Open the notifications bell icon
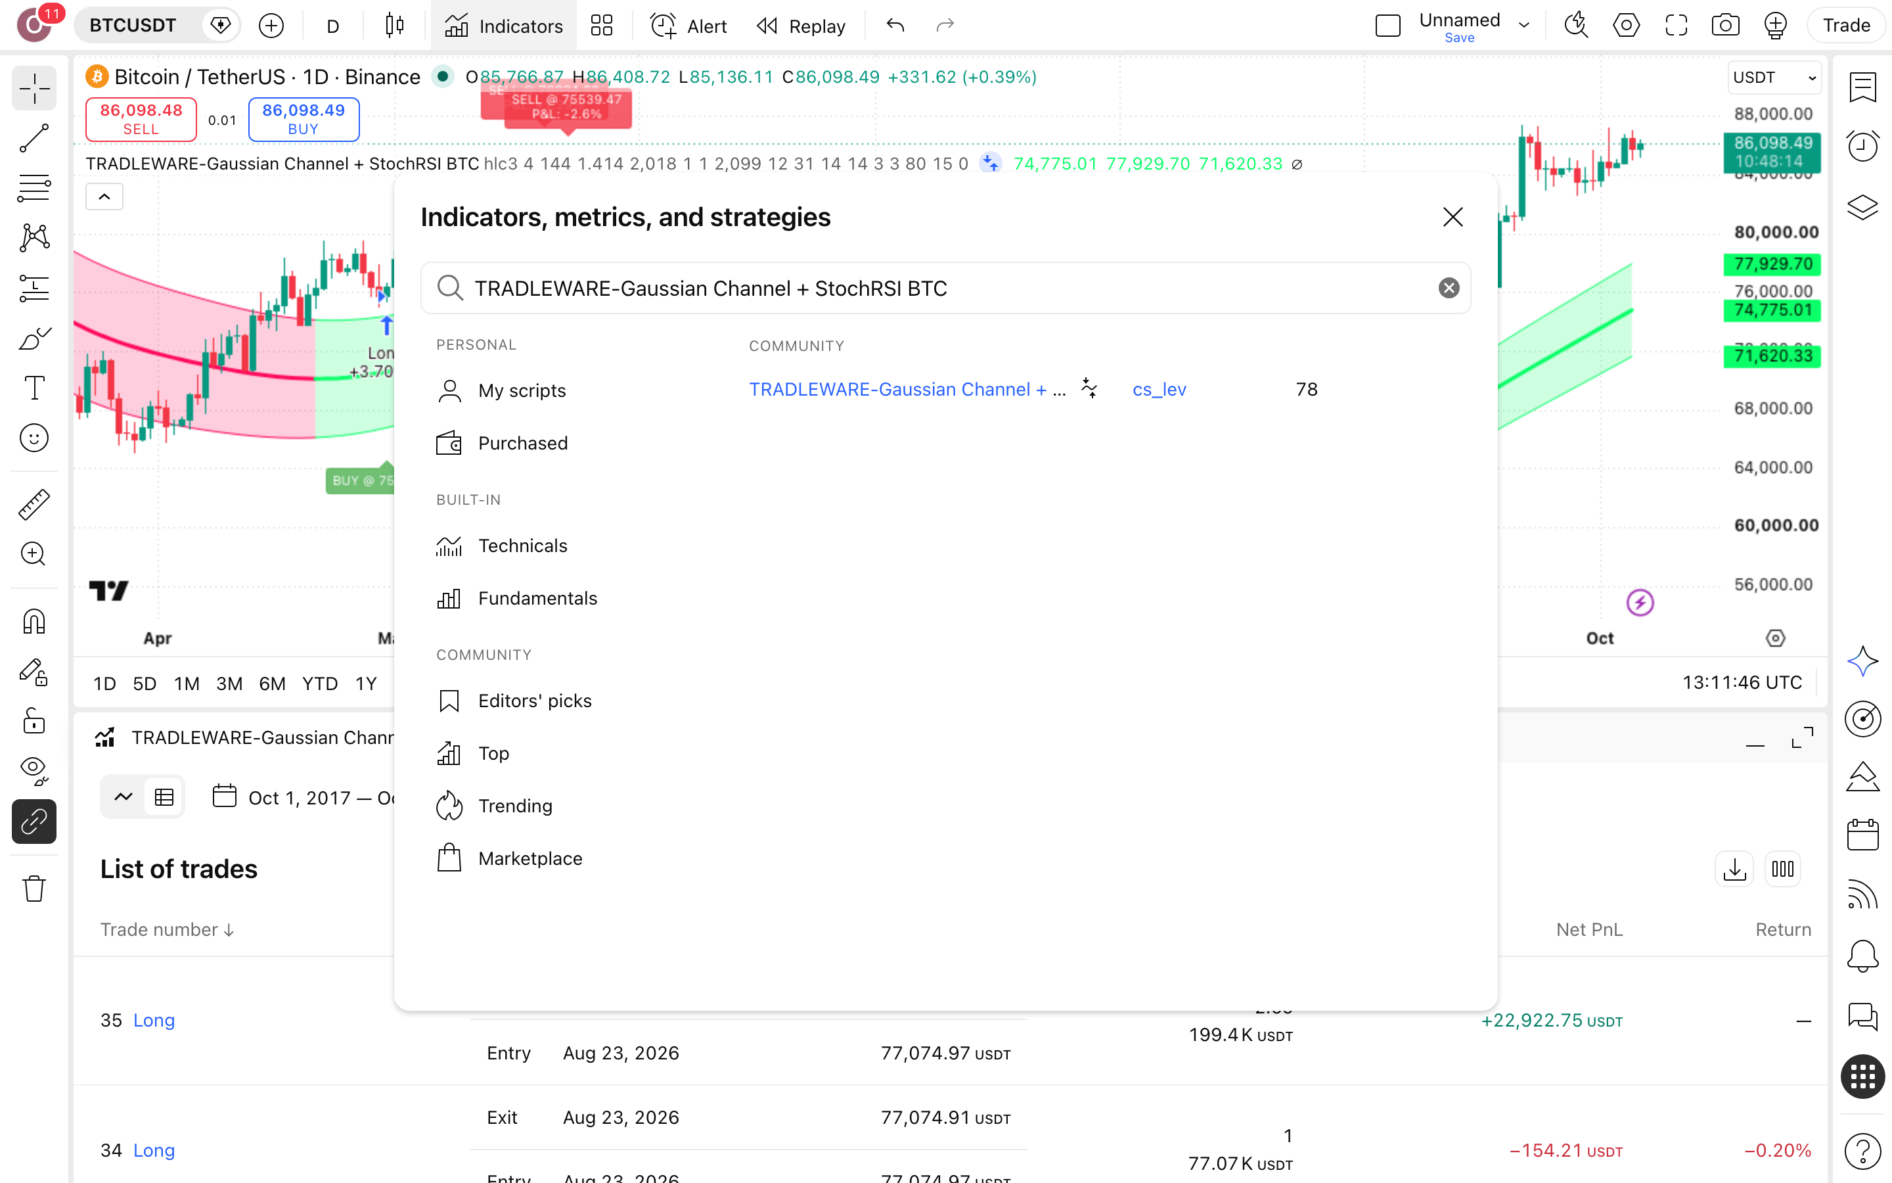 1862,956
